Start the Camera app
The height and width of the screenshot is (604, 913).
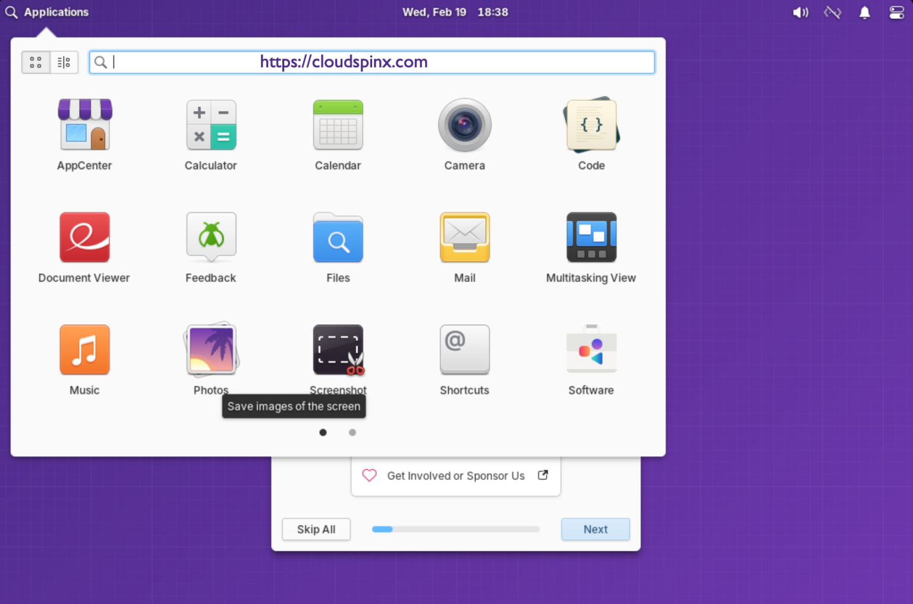pyautogui.click(x=464, y=125)
